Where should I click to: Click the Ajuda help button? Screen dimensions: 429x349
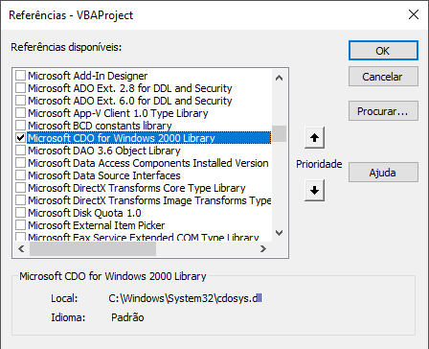tap(383, 173)
